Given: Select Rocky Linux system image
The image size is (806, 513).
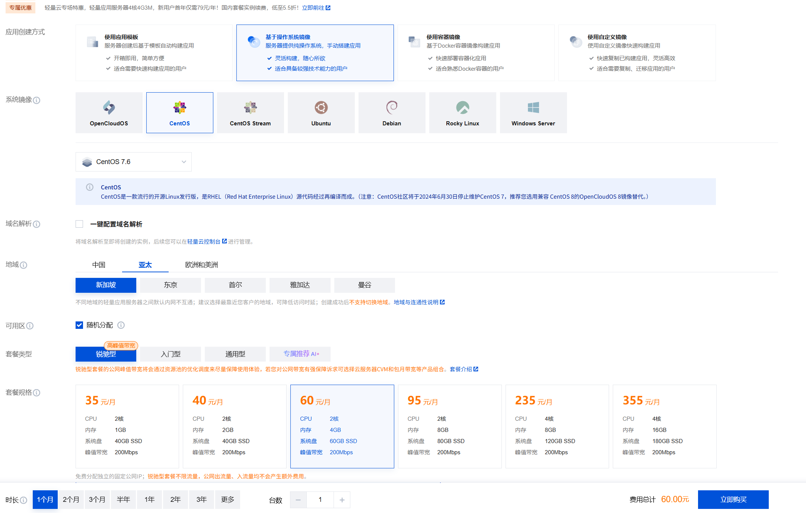Looking at the screenshot, I should pyautogui.click(x=462, y=112).
